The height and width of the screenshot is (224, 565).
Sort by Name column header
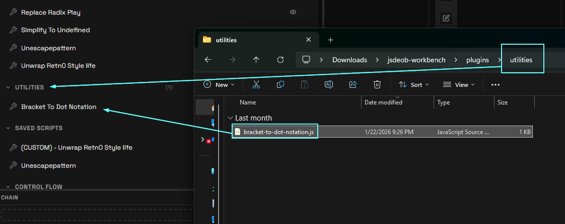click(x=248, y=102)
